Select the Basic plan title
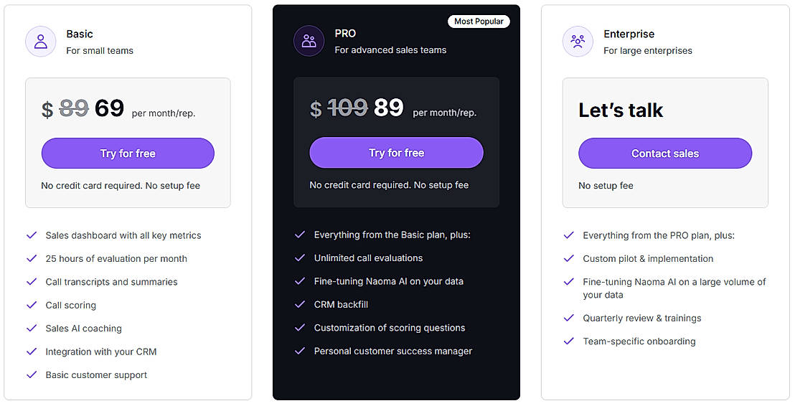Viewport: 795px width, 406px height. point(80,34)
